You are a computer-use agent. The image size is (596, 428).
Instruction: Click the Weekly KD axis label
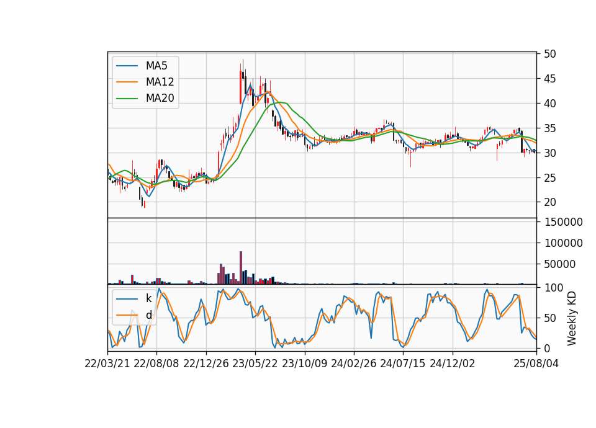(x=571, y=318)
